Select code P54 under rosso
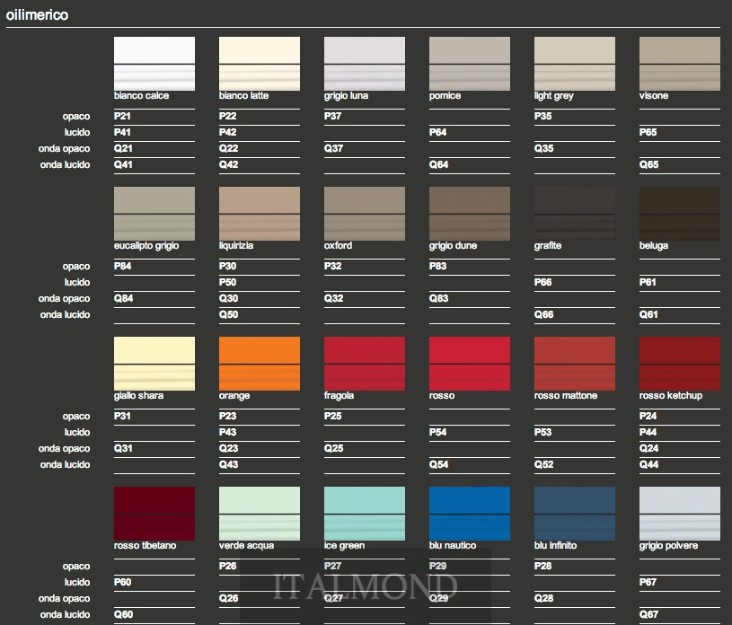The height and width of the screenshot is (625, 732). pyautogui.click(x=438, y=432)
